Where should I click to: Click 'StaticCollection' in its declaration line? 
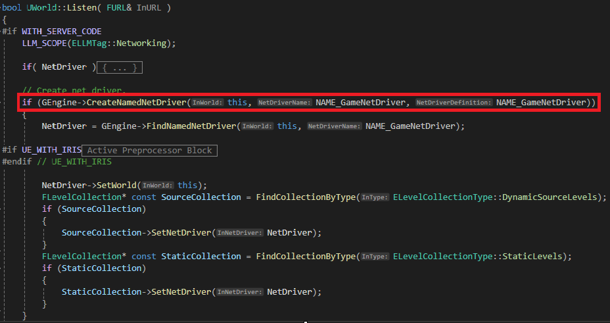(x=201, y=256)
